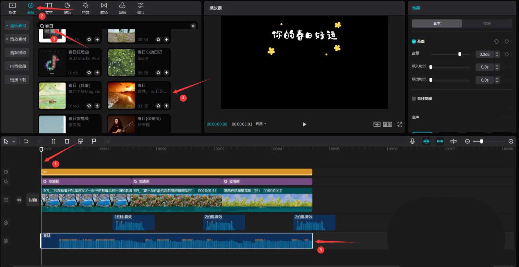Click the delete trash icon in timeline toolbar
Image resolution: width=519 pixels, height=267 pixels.
coord(67,141)
